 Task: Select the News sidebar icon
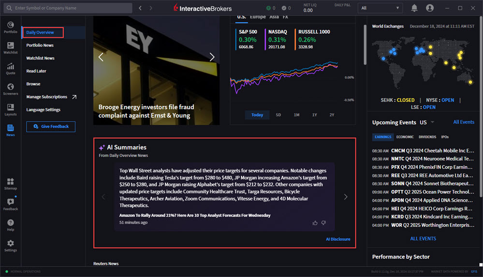click(11, 131)
